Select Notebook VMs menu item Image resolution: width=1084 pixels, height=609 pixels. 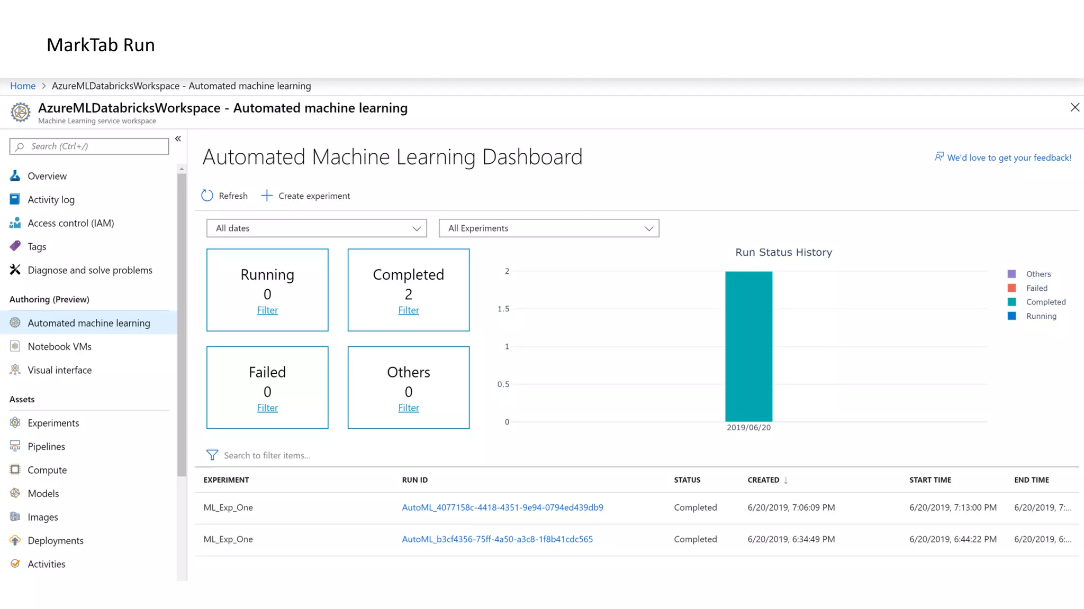(59, 346)
